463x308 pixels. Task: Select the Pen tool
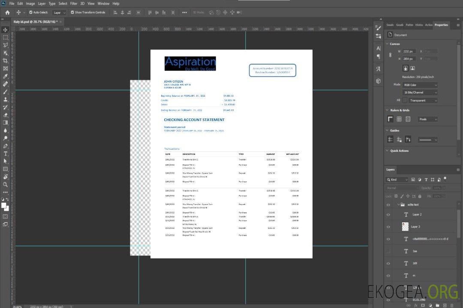(x=5, y=146)
